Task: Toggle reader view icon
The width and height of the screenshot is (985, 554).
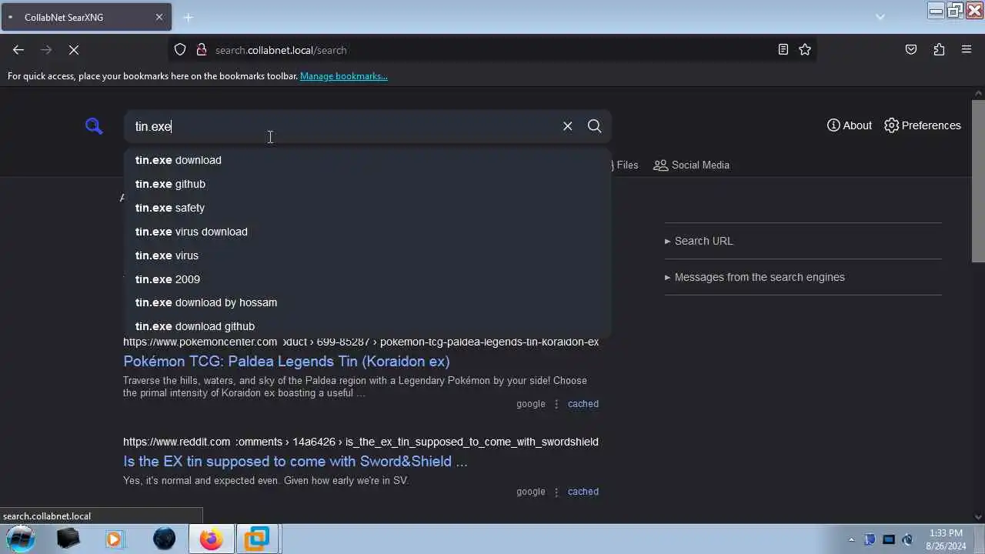Action: click(x=783, y=50)
